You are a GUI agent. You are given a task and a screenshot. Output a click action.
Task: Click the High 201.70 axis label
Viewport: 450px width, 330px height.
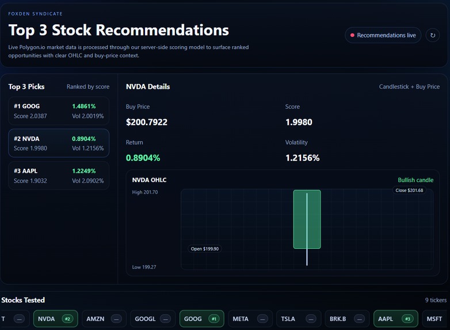[145, 192]
